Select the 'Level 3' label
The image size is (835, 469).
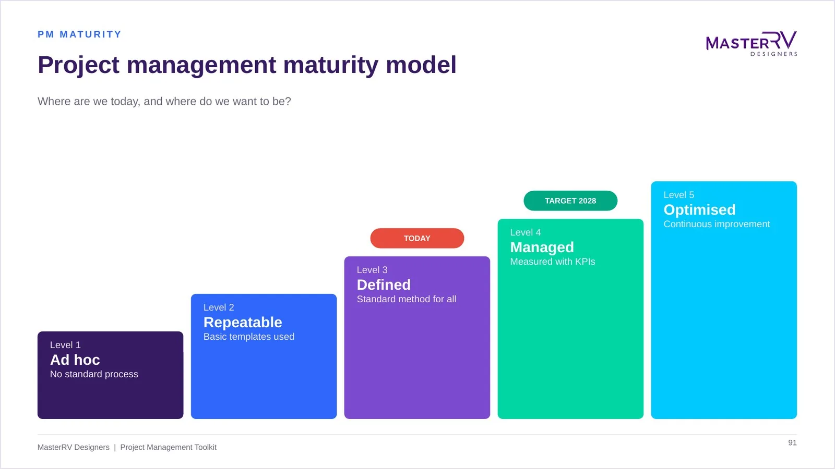click(372, 270)
